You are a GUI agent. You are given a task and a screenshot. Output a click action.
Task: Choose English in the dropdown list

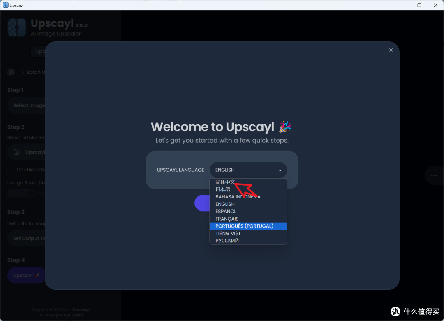(248, 204)
